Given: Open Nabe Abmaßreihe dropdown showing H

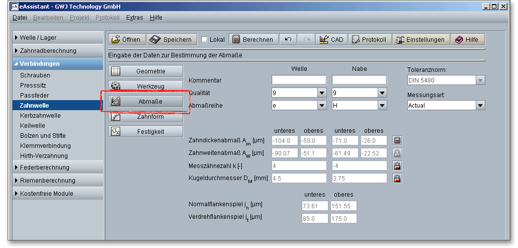Looking at the screenshot, I should pos(382,106).
